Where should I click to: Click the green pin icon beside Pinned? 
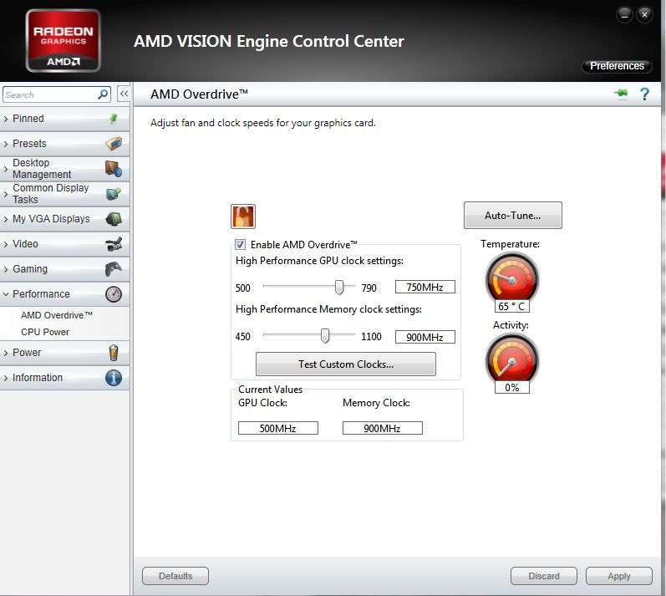[x=114, y=119]
